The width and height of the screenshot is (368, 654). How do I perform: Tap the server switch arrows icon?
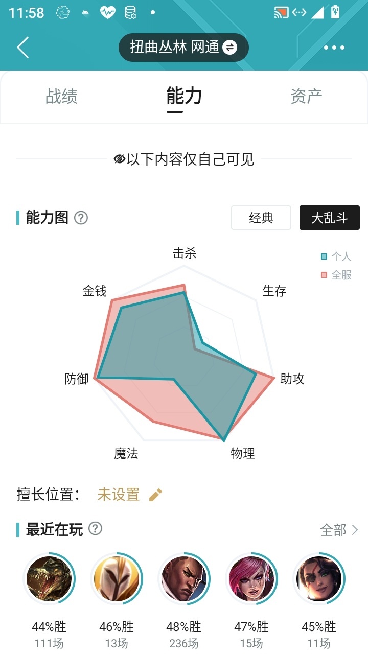pyautogui.click(x=230, y=48)
